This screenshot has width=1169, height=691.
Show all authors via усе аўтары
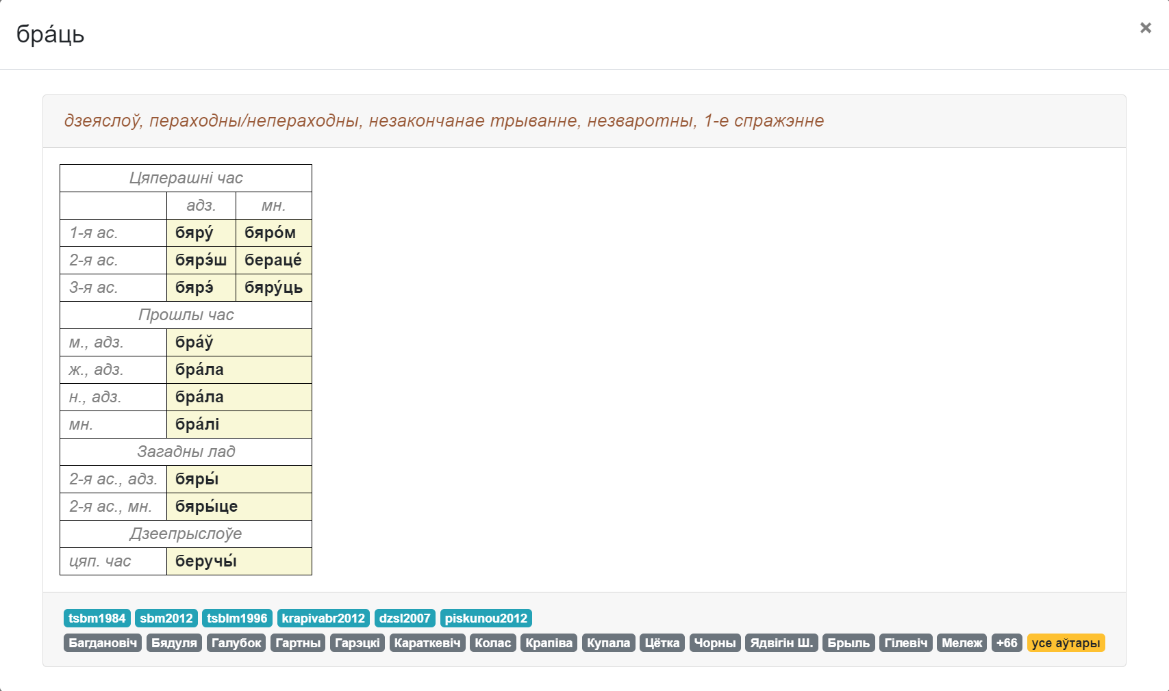point(1066,643)
